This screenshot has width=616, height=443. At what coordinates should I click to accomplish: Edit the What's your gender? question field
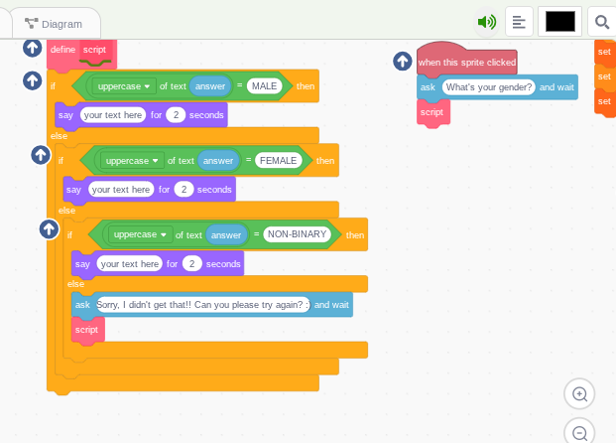pyautogui.click(x=489, y=87)
